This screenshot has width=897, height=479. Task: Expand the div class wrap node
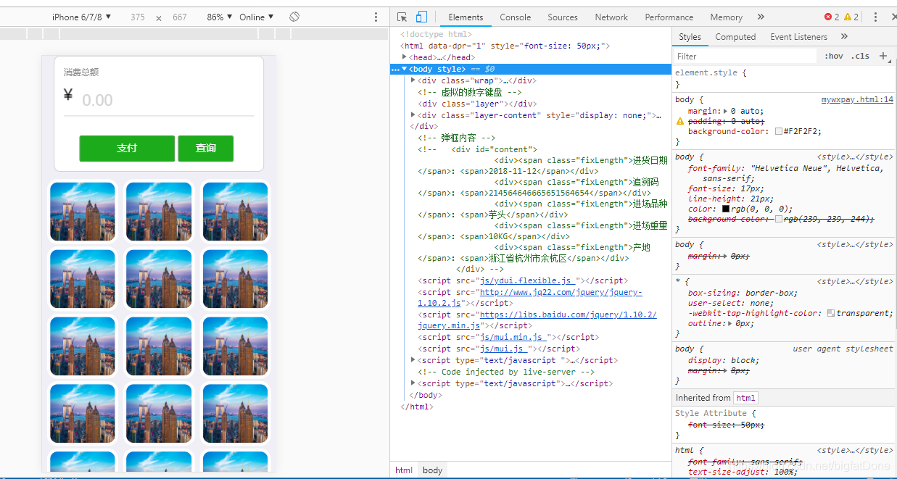413,80
